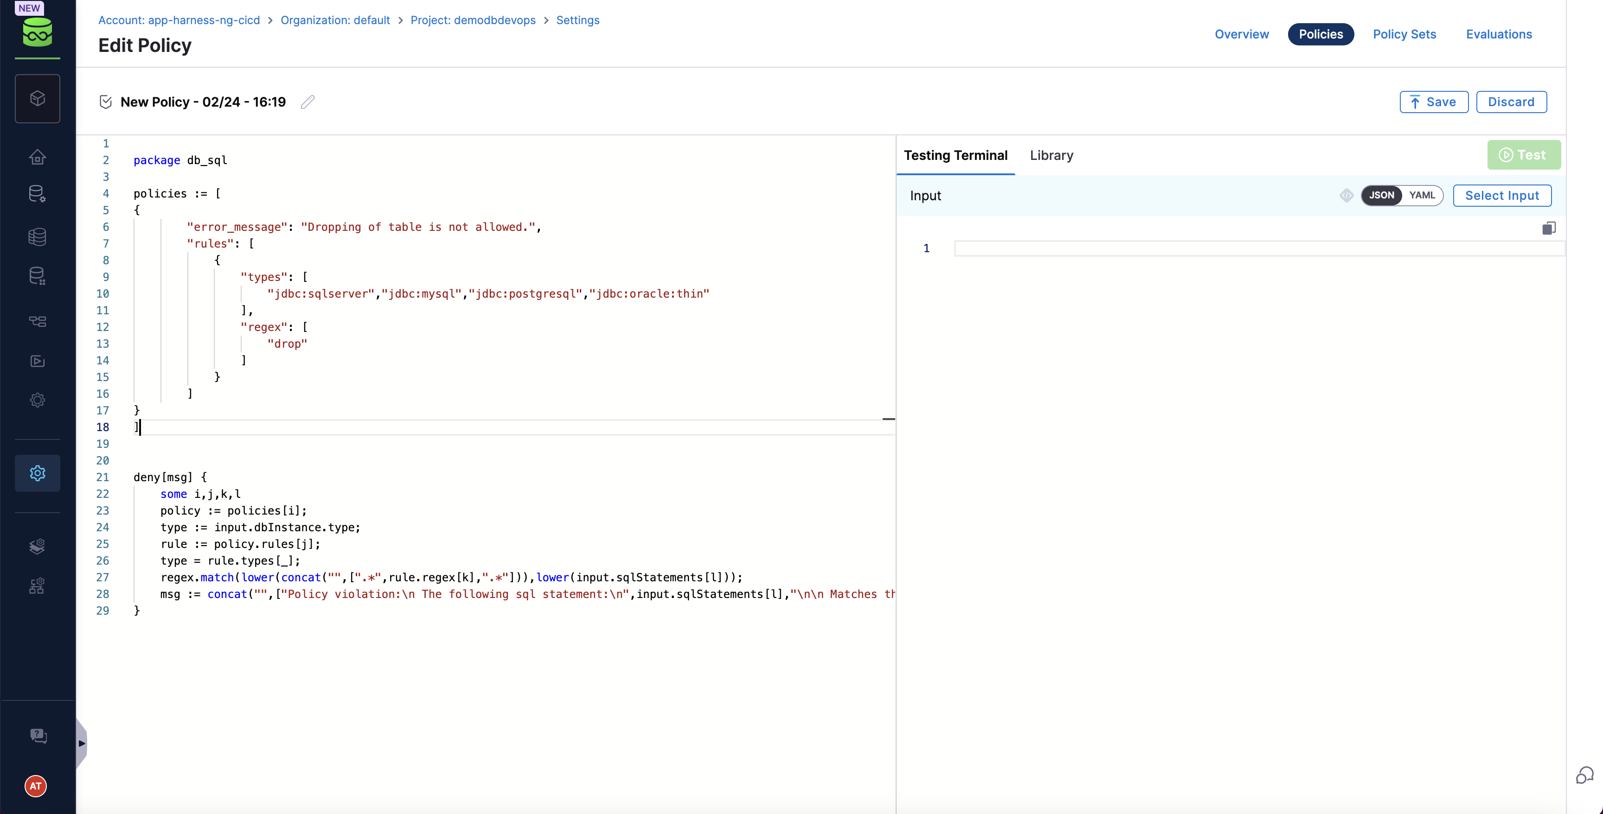Save the policy
This screenshot has width=1603, height=814.
(x=1433, y=102)
